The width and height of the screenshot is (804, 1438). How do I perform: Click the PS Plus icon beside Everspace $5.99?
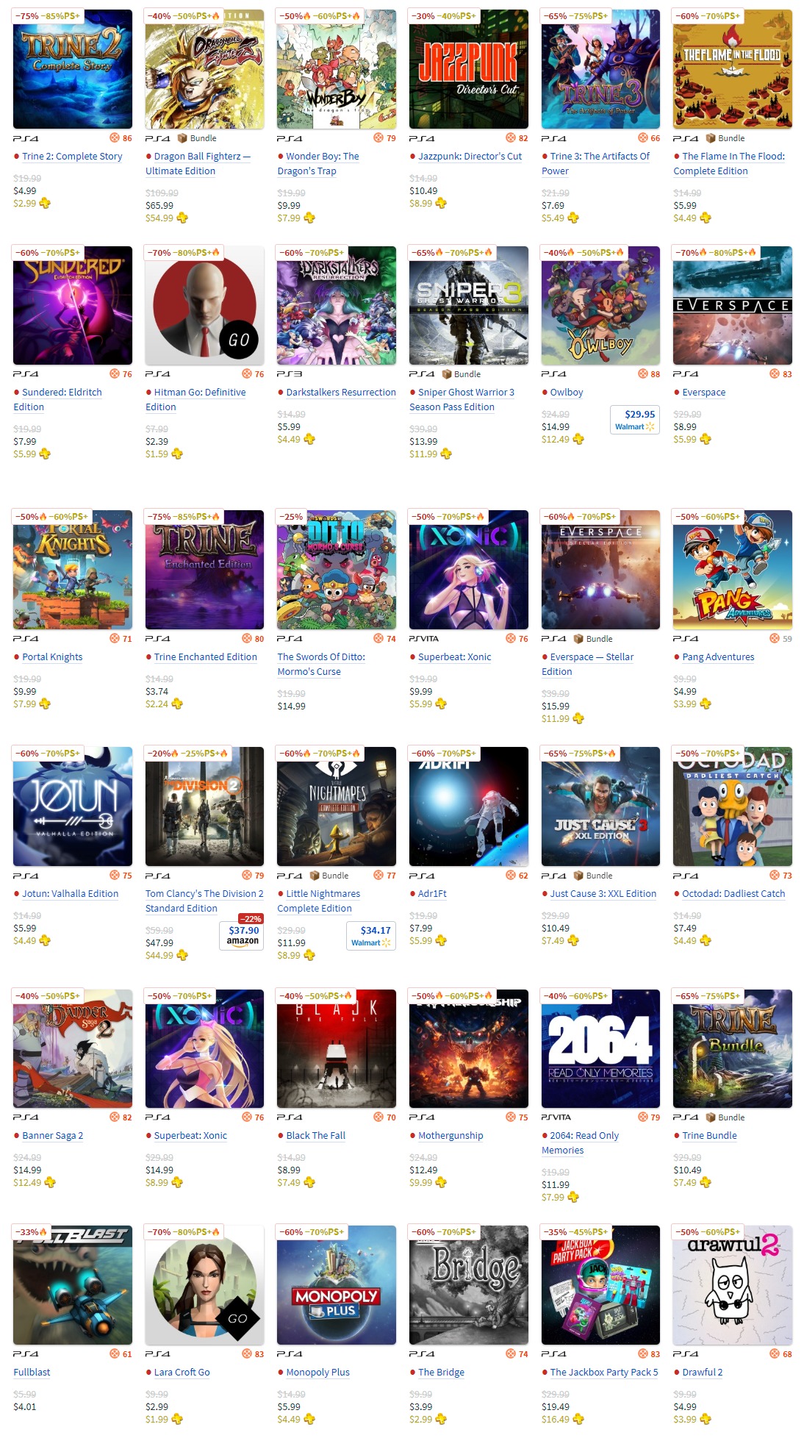706,440
